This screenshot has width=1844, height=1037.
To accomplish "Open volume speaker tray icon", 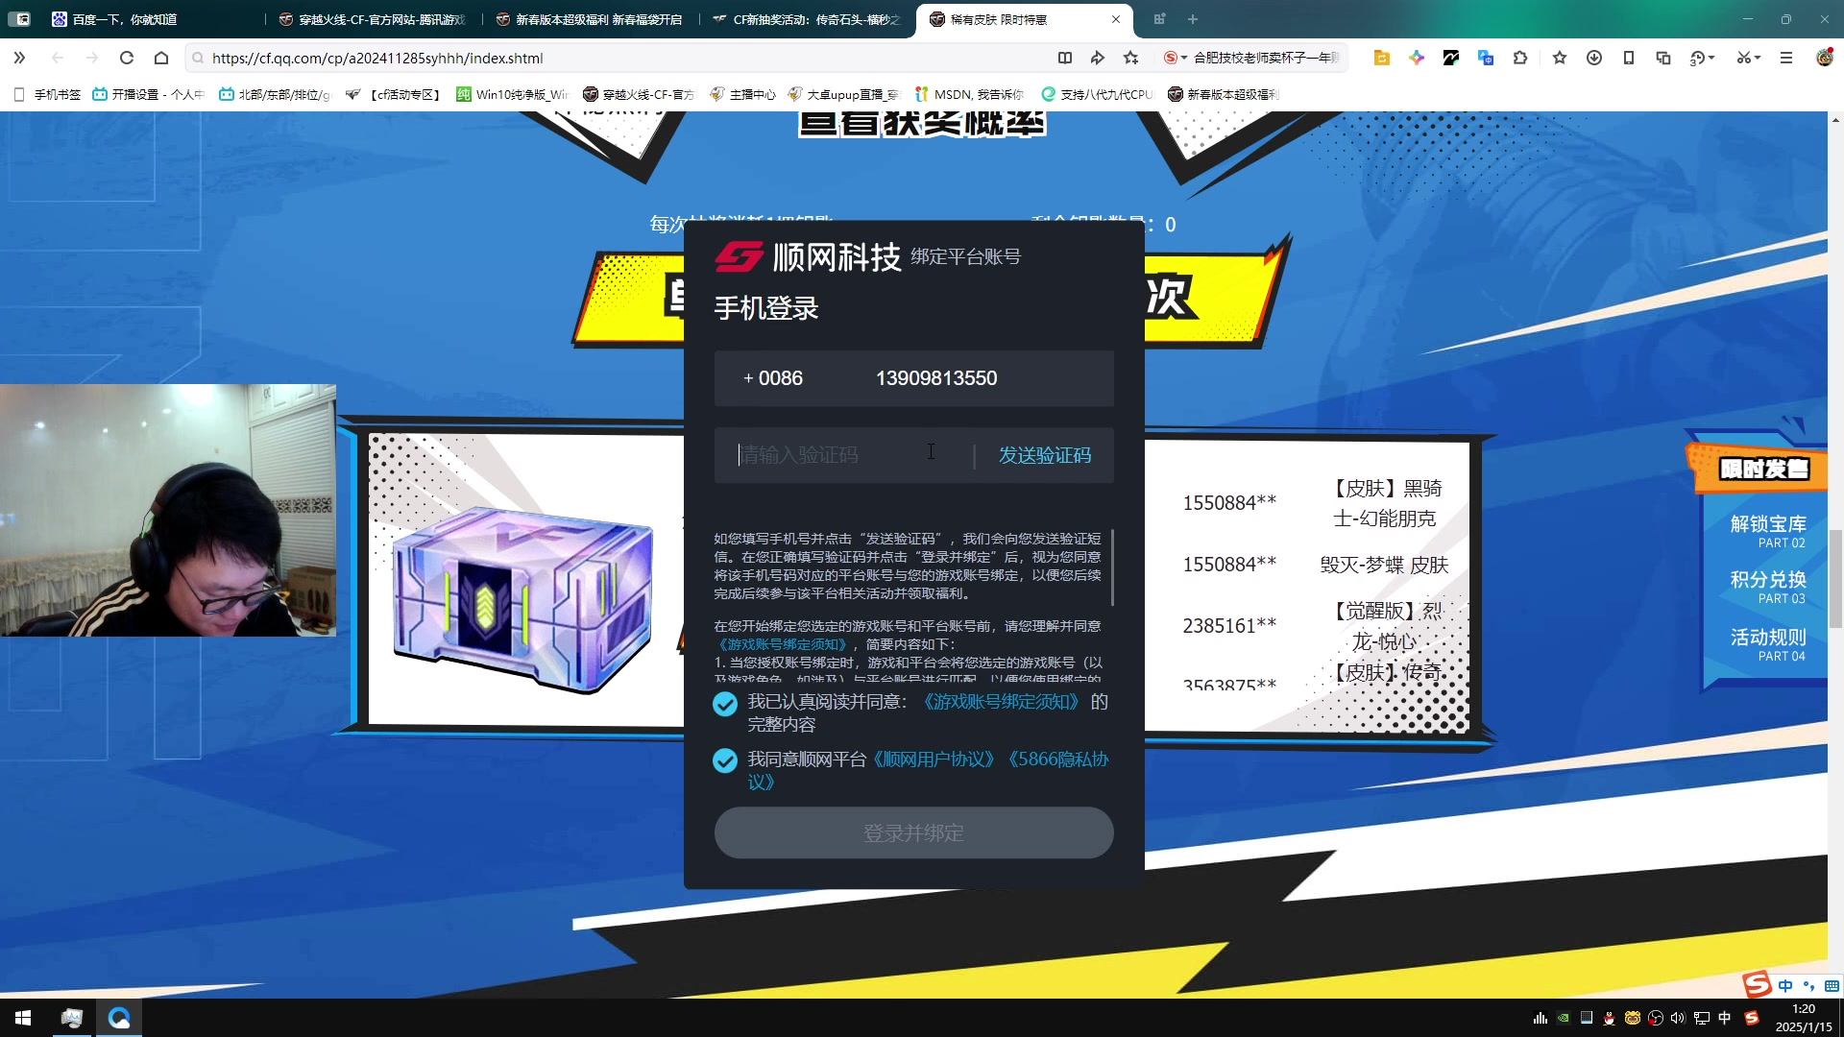I will 1678,1018.
